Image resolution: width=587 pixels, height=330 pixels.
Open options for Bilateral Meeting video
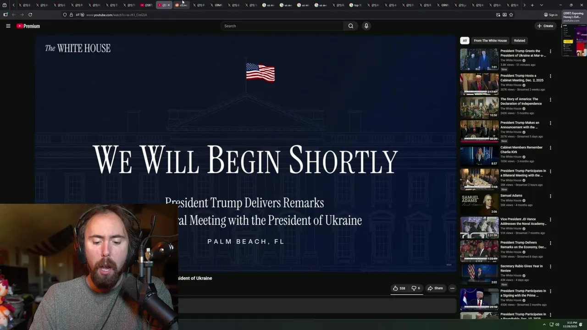(x=550, y=171)
